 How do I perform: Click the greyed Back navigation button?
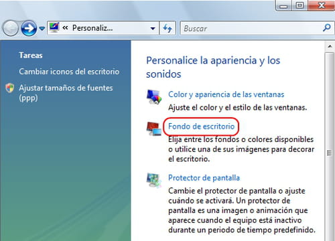(x=10, y=28)
